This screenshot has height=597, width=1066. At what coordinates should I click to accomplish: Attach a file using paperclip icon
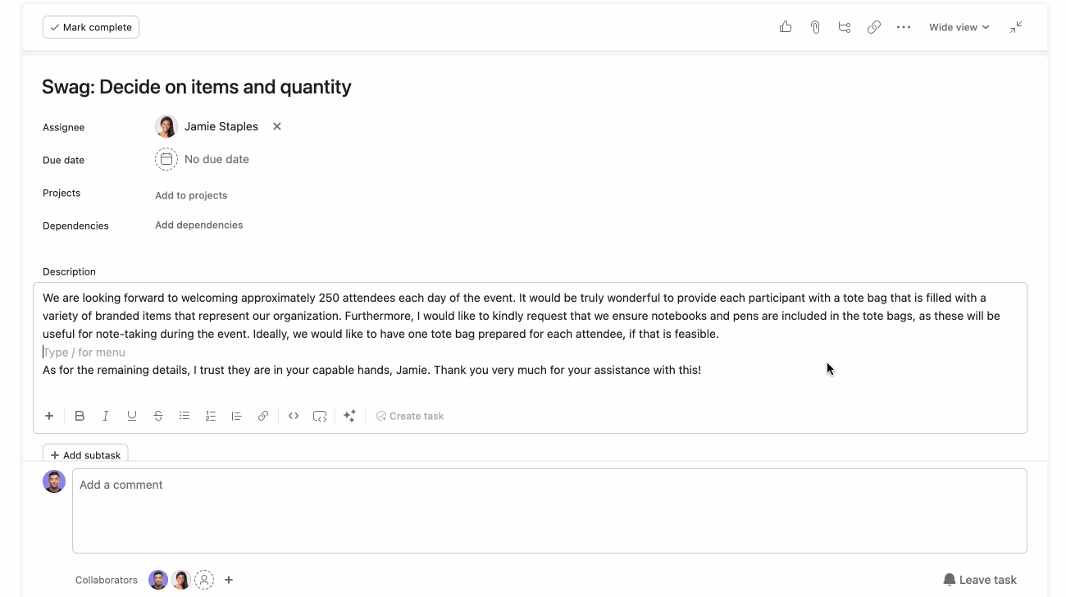click(x=815, y=27)
